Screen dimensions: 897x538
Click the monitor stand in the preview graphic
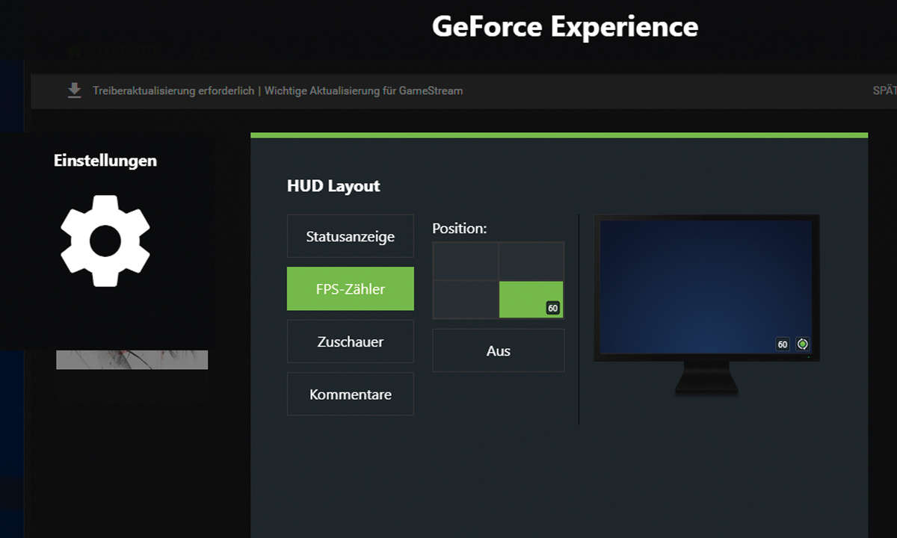tap(706, 379)
